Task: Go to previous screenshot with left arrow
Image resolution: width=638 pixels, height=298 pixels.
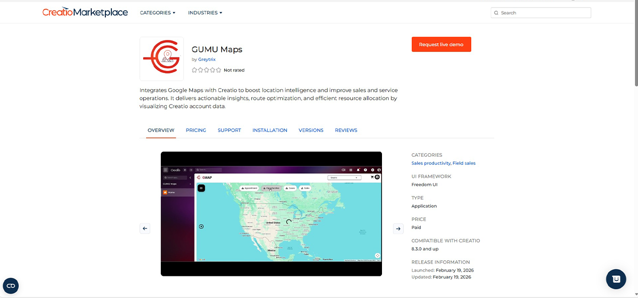Action: (x=145, y=228)
